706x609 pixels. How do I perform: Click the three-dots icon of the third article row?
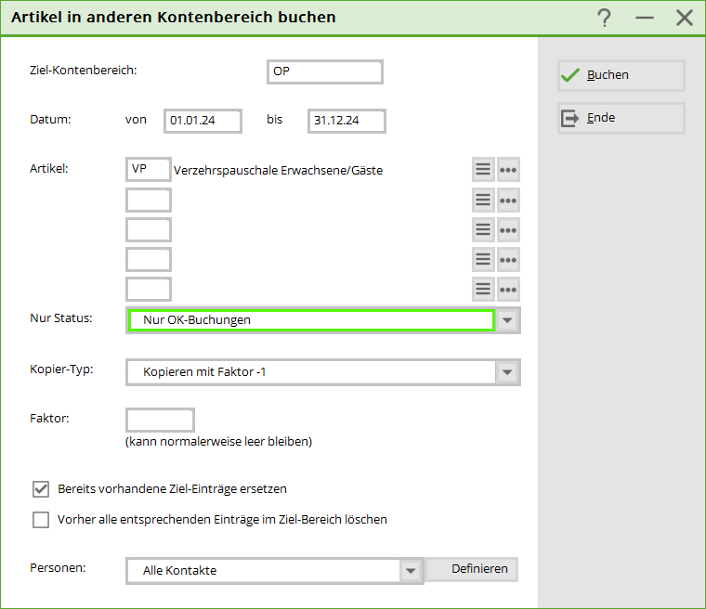tap(508, 229)
